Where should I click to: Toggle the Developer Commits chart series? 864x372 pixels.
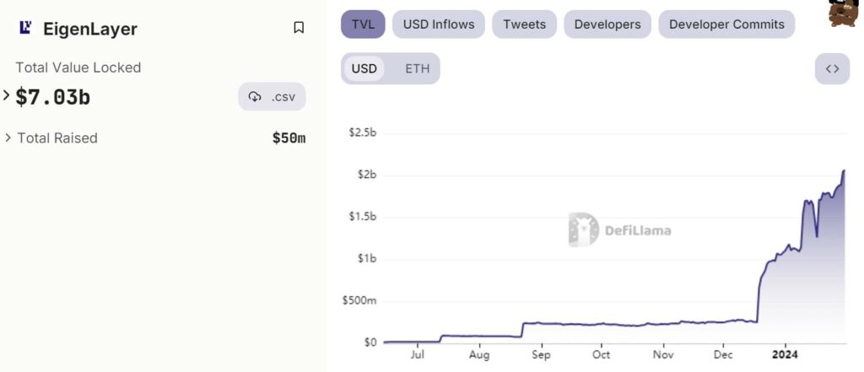[726, 24]
